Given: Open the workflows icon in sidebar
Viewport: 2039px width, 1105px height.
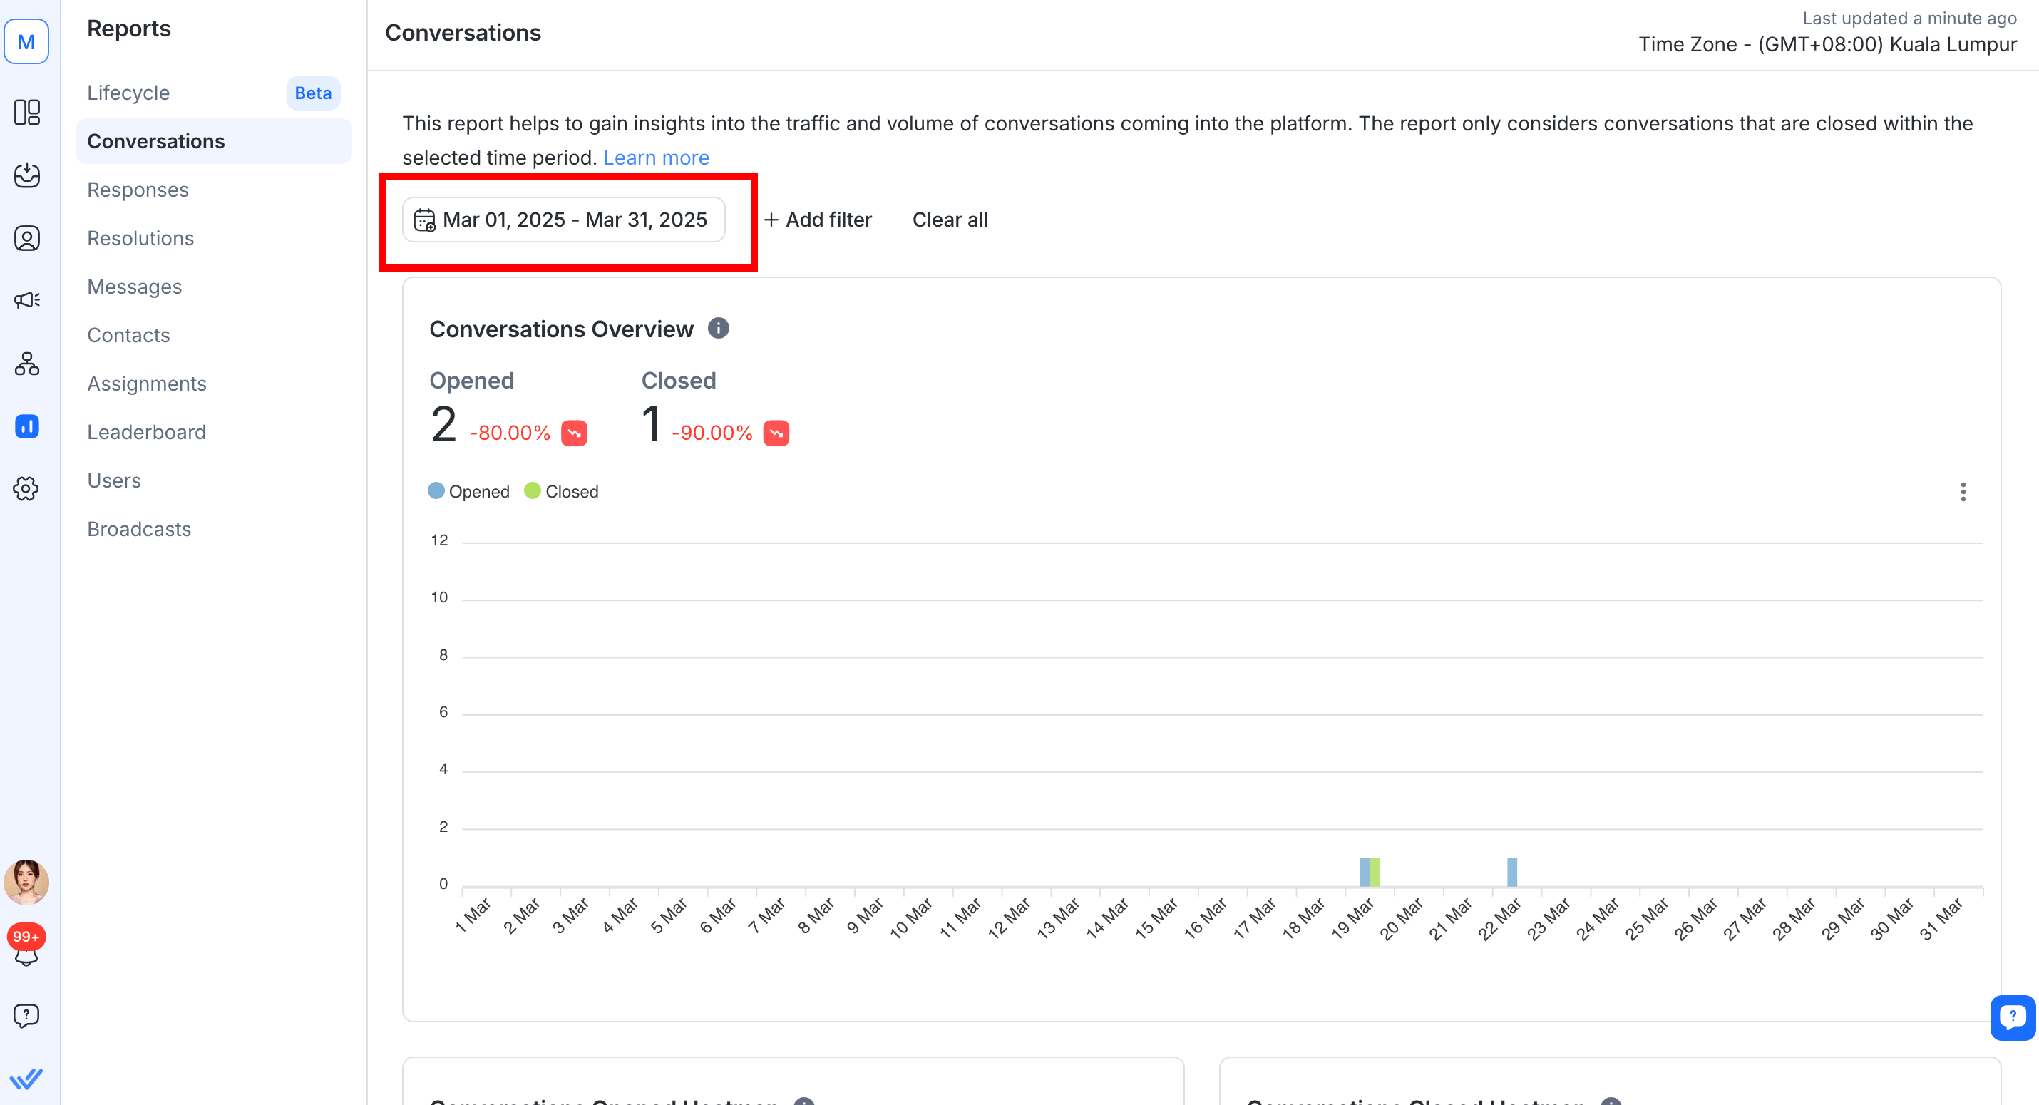Looking at the screenshot, I should click(27, 364).
